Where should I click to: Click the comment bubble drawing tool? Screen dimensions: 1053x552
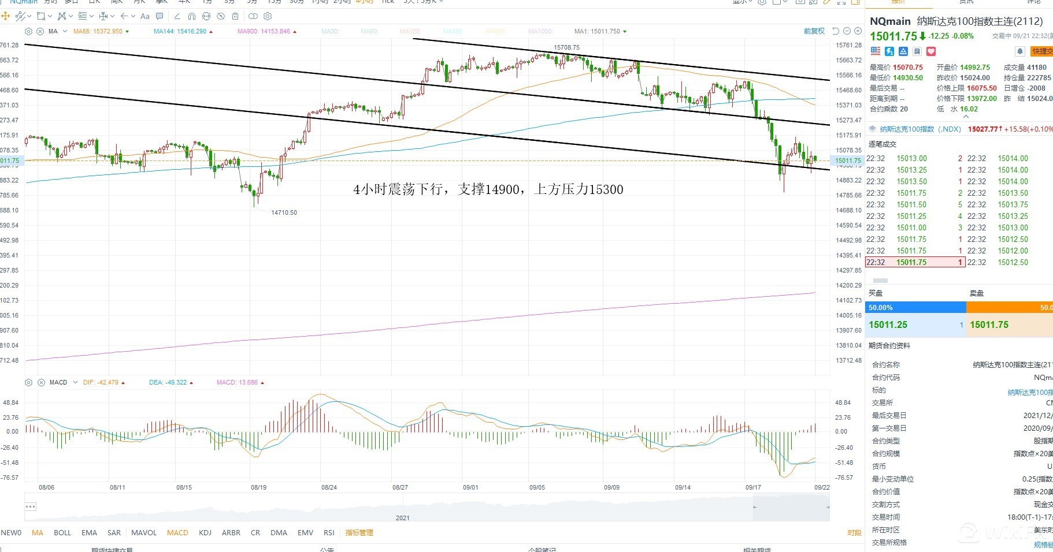(x=160, y=16)
